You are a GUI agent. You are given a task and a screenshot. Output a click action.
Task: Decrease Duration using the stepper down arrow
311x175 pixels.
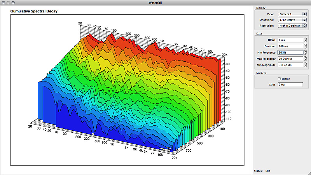[x=306, y=47]
